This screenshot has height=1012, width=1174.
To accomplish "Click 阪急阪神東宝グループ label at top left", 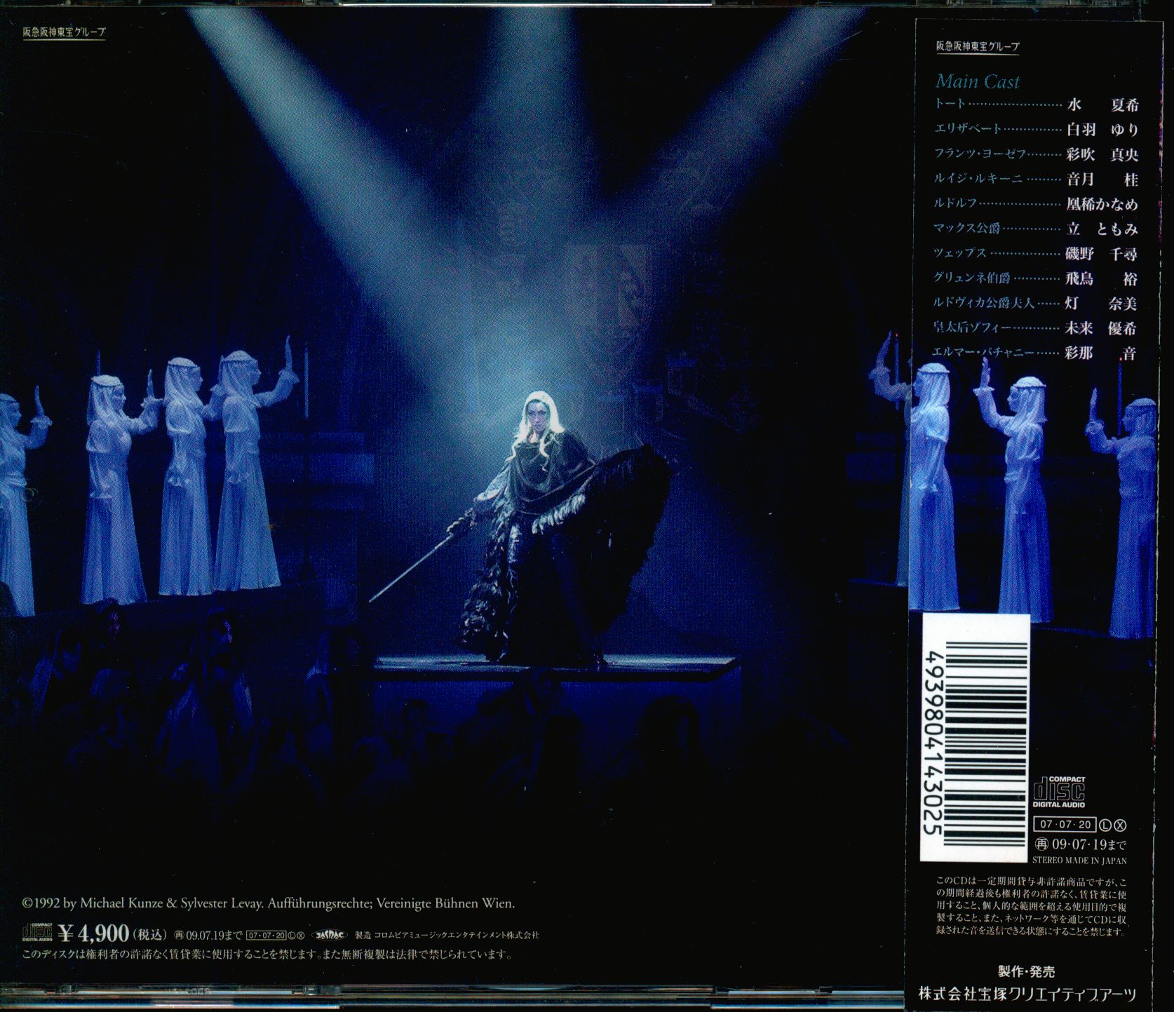I will 64,32.
